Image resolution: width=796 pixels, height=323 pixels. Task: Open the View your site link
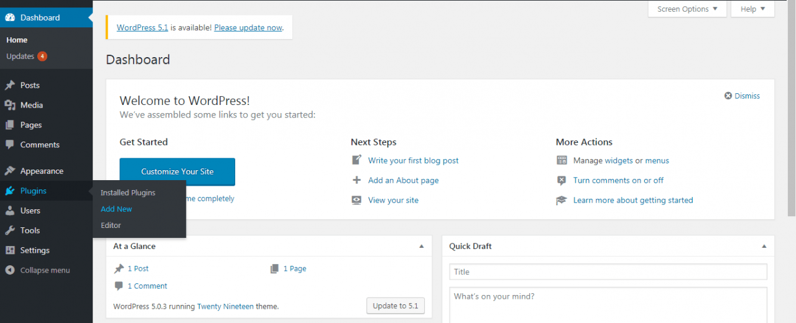[x=394, y=200]
